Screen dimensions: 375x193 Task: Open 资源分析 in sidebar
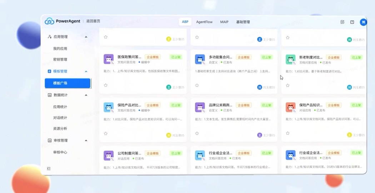[60, 128]
